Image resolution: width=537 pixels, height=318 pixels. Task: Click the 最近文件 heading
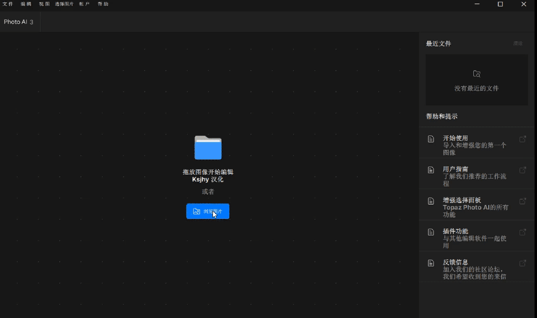[x=438, y=43]
